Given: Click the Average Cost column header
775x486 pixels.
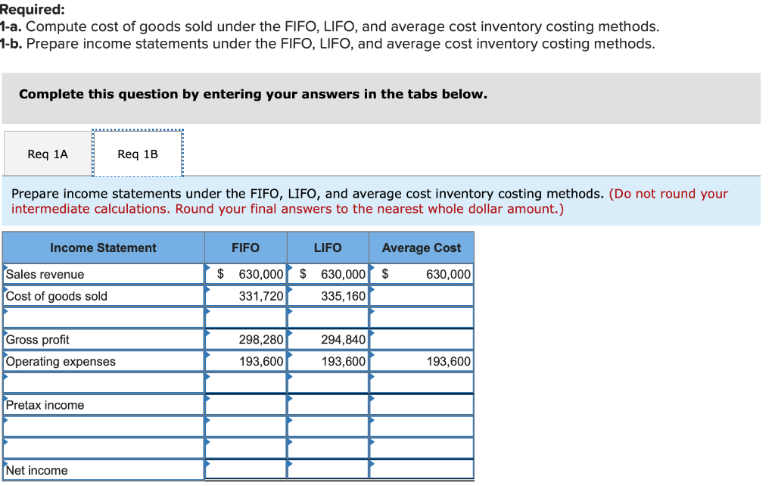Looking at the screenshot, I should click(421, 247).
